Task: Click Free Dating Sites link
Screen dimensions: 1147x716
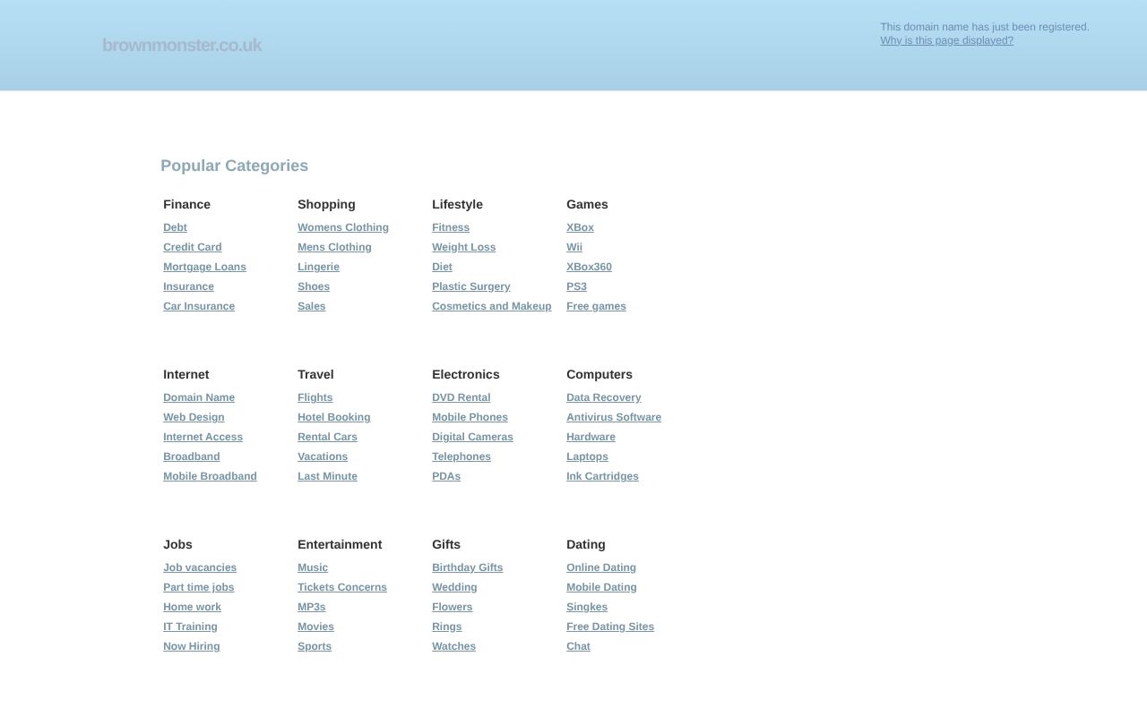Action: pyautogui.click(x=609, y=626)
